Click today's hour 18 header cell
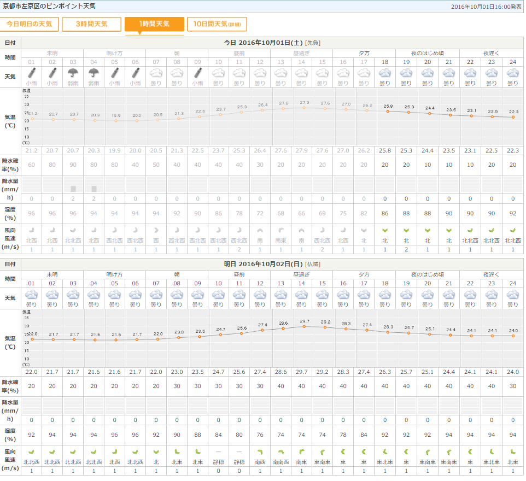The image size is (526, 481). (385, 62)
